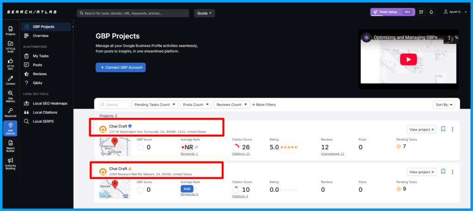The width and height of the screenshot is (473, 211).
Task: Click Add average rank button
Action: click(187, 189)
